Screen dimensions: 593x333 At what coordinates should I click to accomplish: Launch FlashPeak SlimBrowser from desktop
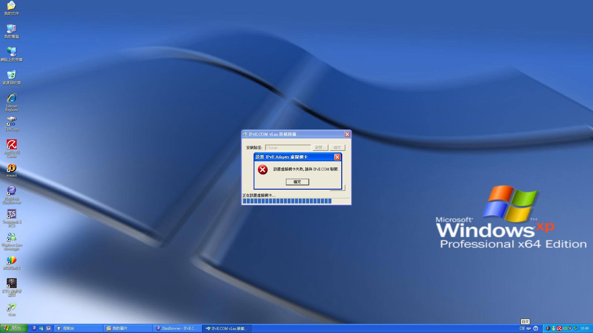(x=11, y=191)
